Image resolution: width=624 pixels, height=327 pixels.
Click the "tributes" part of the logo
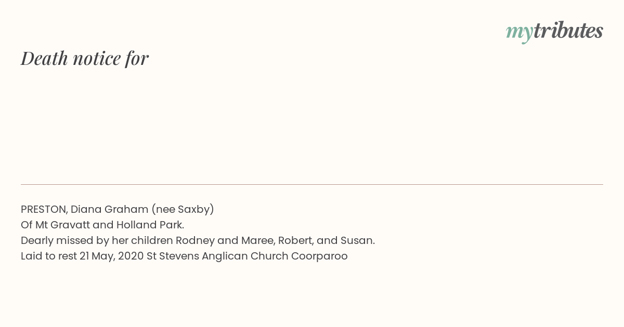coord(568,30)
